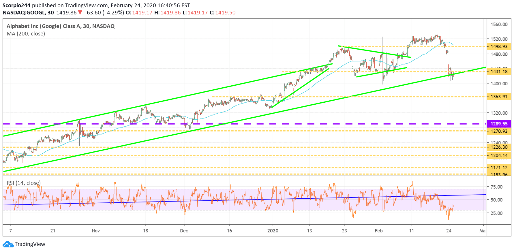Click the RSI 50.00 axis value
The image size is (514, 252).
point(497,200)
